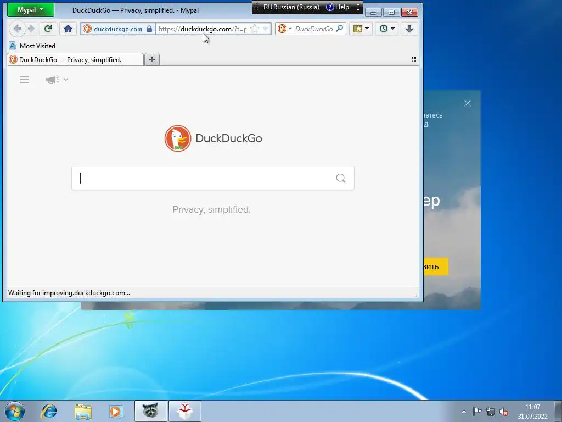Switch to the Mypal raccoon taskbar button
Image resolution: width=562 pixels, height=422 pixels.
150,411
